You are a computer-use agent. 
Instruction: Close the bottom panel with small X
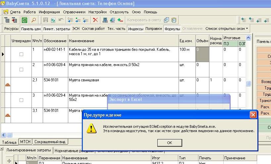click(1, 149)
